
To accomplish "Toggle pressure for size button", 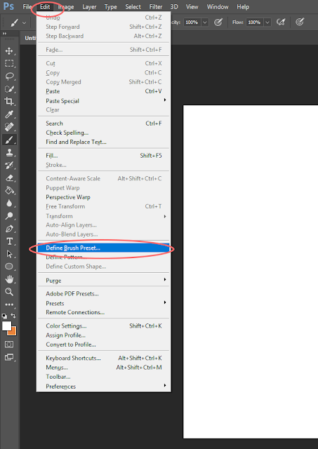I will (300, 22).
